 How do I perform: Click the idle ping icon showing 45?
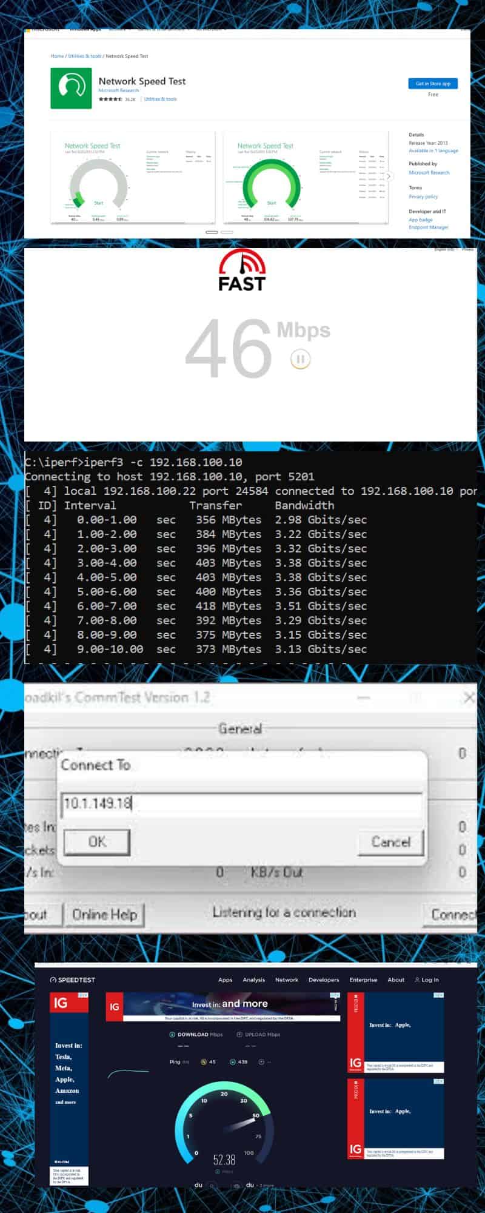click(204, 1062)
